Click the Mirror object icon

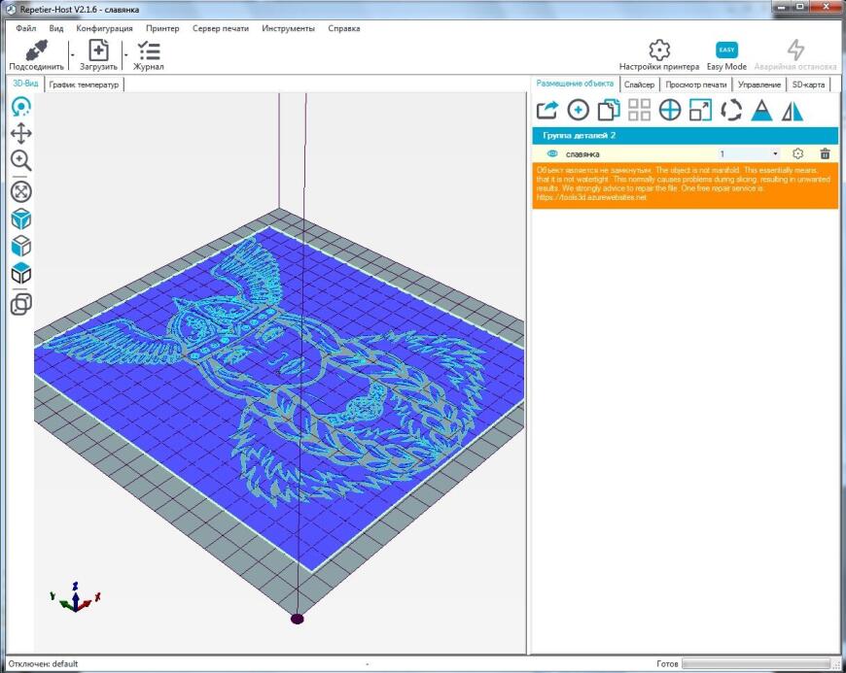click(793, 111)
